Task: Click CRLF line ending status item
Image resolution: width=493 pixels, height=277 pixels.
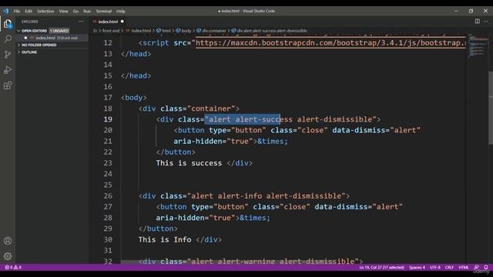Action: 449,267
